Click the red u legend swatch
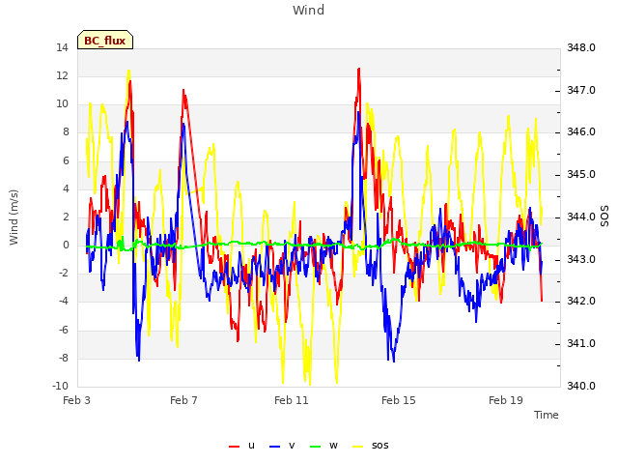 coord(234,447)
